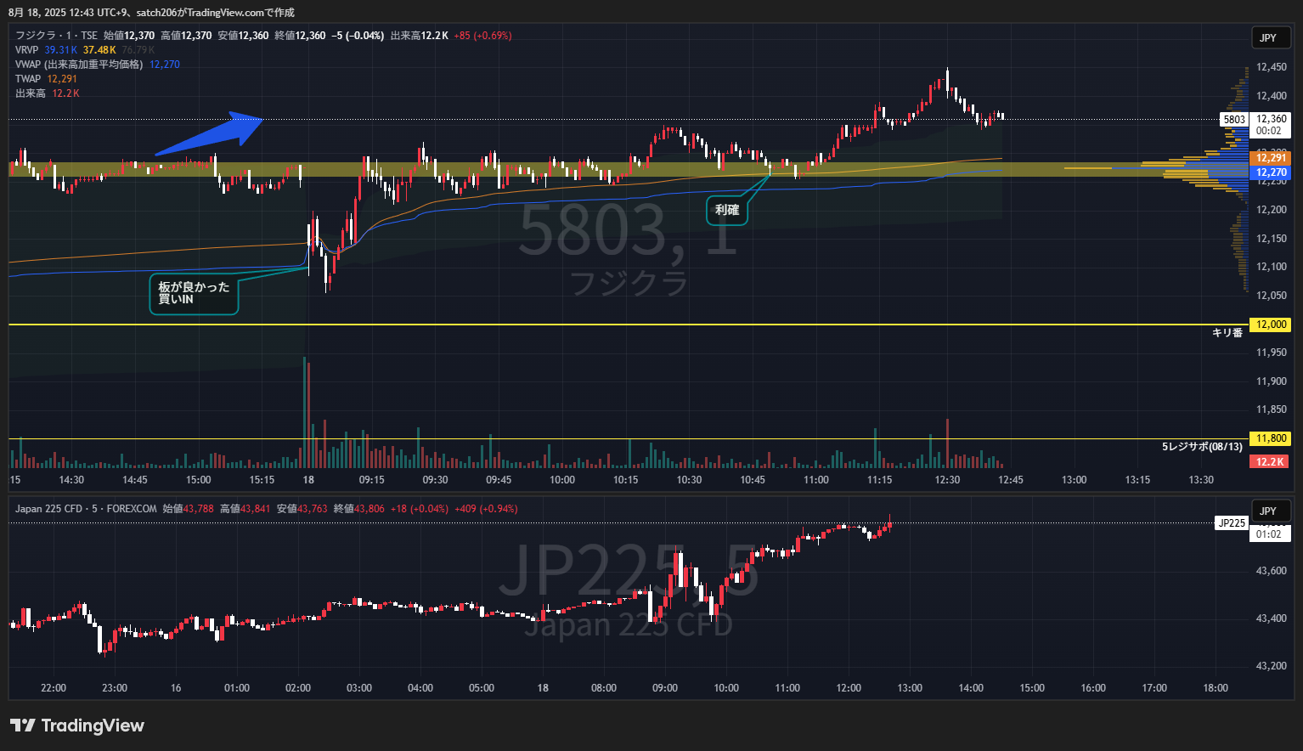Click the 17:00 time-axis label
1303x751 pixels.
[1154, 688]
